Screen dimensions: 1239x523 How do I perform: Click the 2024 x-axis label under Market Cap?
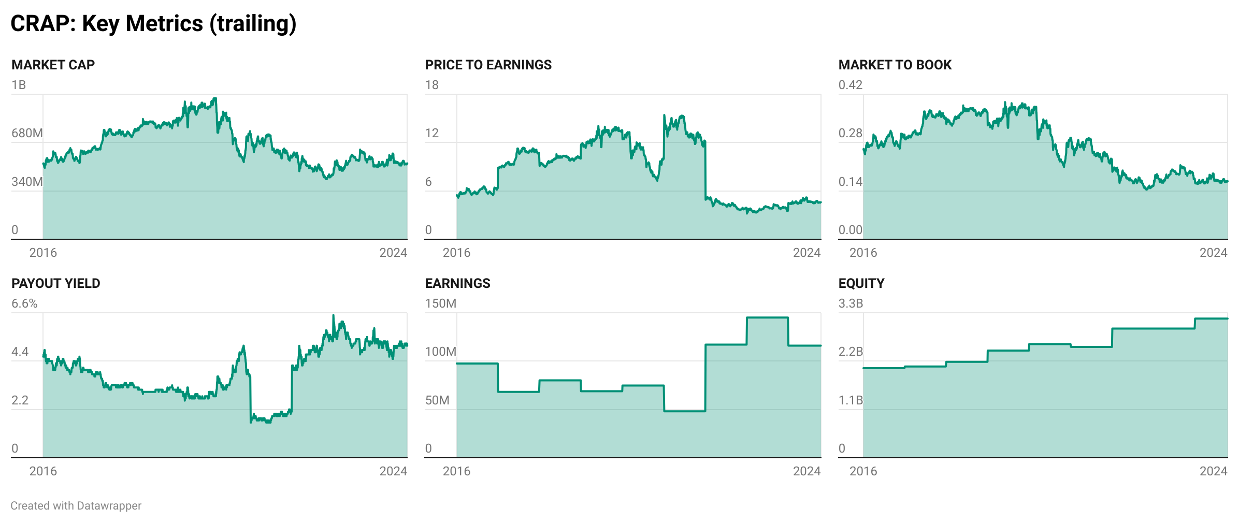click(x=393, y=253)
